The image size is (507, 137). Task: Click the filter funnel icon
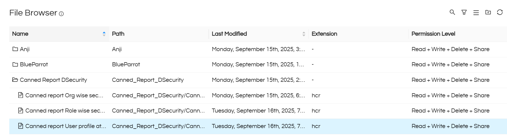pos(464,12)
